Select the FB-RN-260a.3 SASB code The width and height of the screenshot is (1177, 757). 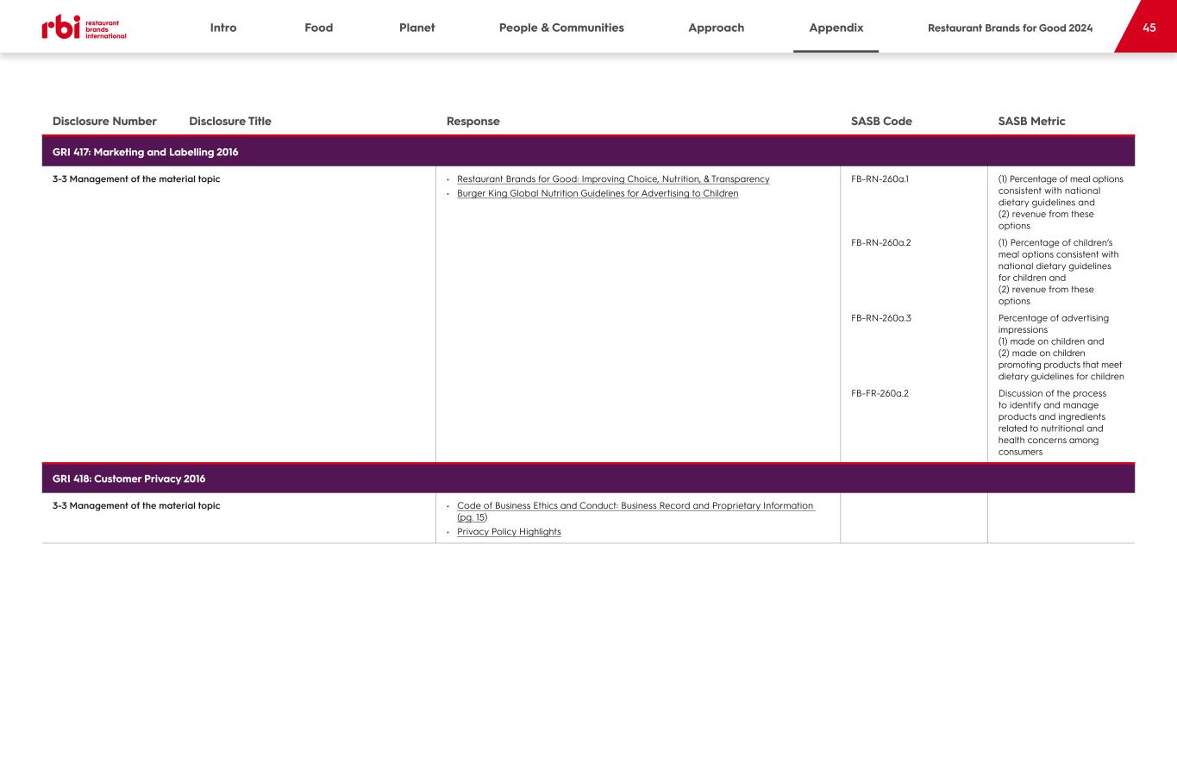[880, 318]
